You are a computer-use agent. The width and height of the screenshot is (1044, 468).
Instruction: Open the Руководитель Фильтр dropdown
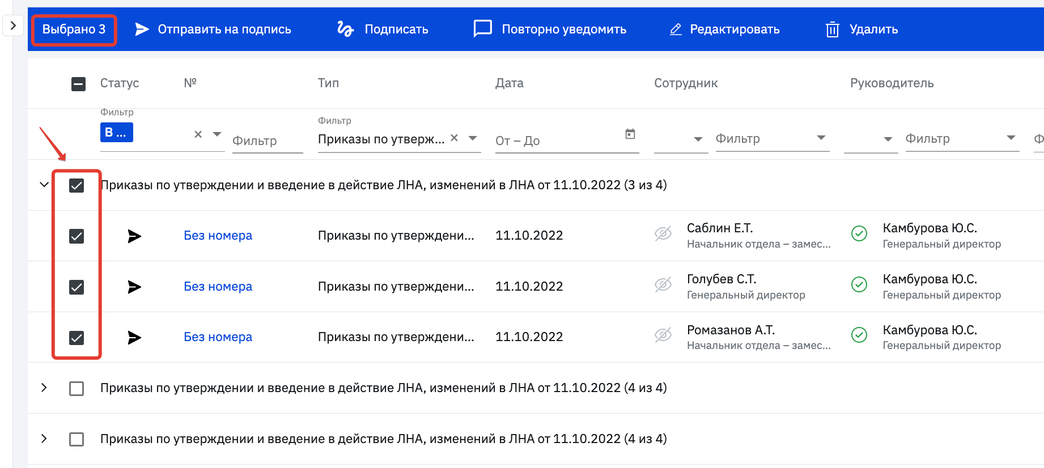pos(962,139)
